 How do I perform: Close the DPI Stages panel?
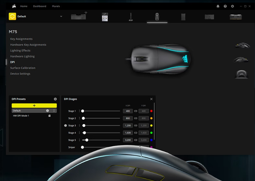[151, 99]
